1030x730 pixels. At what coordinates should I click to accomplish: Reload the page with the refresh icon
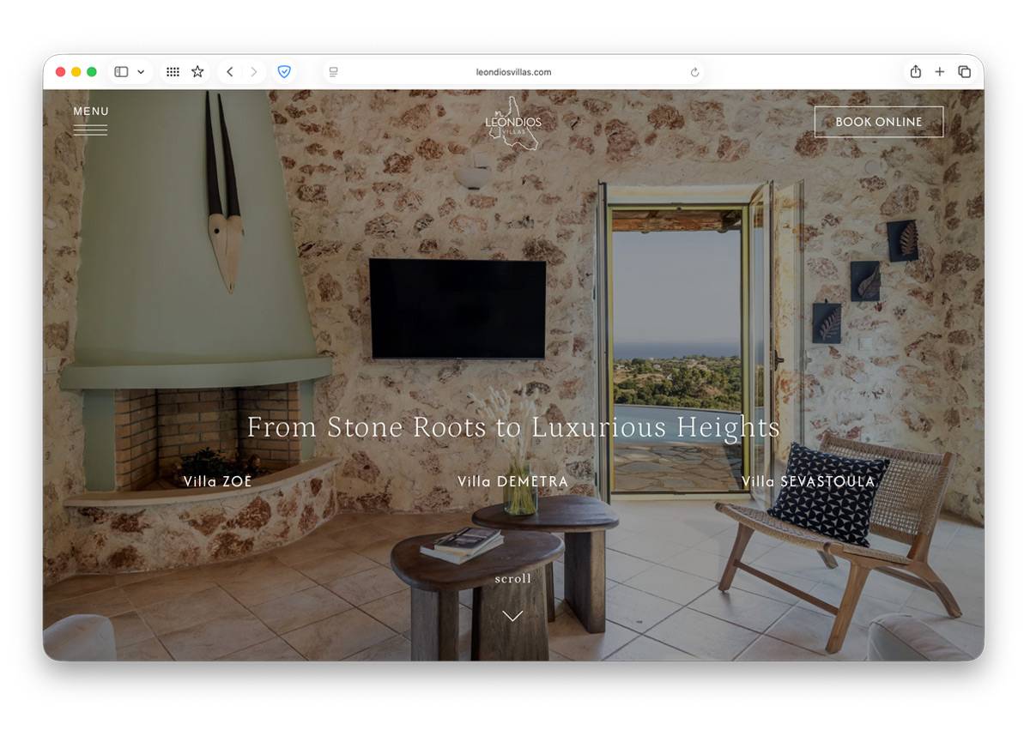[x=694, y=72]
